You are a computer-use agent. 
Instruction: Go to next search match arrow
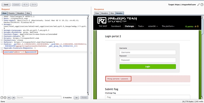(14, 97)
